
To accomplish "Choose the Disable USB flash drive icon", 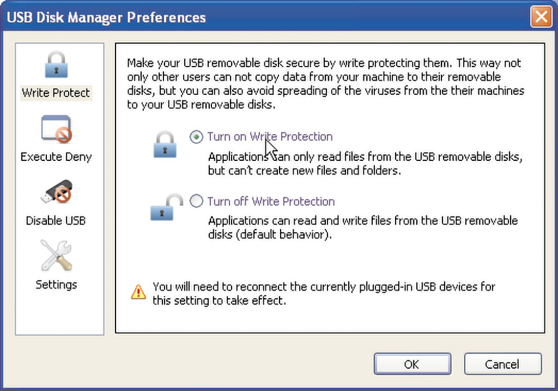I will pyautogui.click(x=57, y=191).
